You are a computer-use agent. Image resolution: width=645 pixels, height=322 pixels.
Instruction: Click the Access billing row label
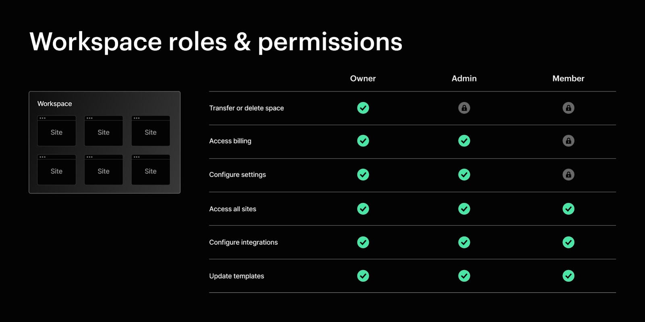tap(230, 141)
